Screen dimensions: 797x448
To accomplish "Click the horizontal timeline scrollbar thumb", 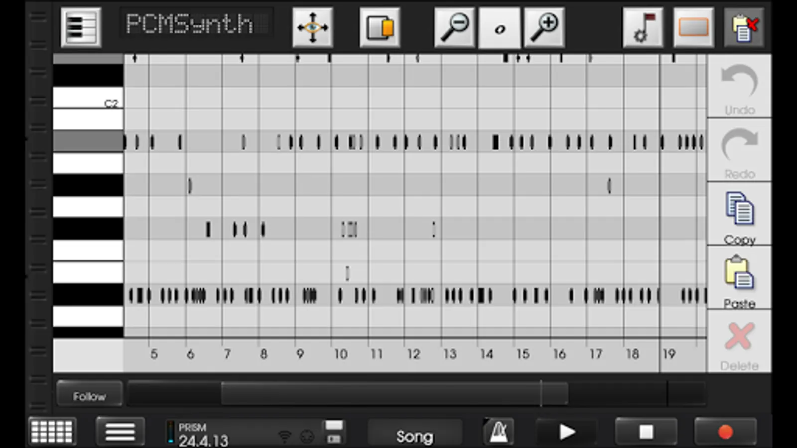I will 394,394.
